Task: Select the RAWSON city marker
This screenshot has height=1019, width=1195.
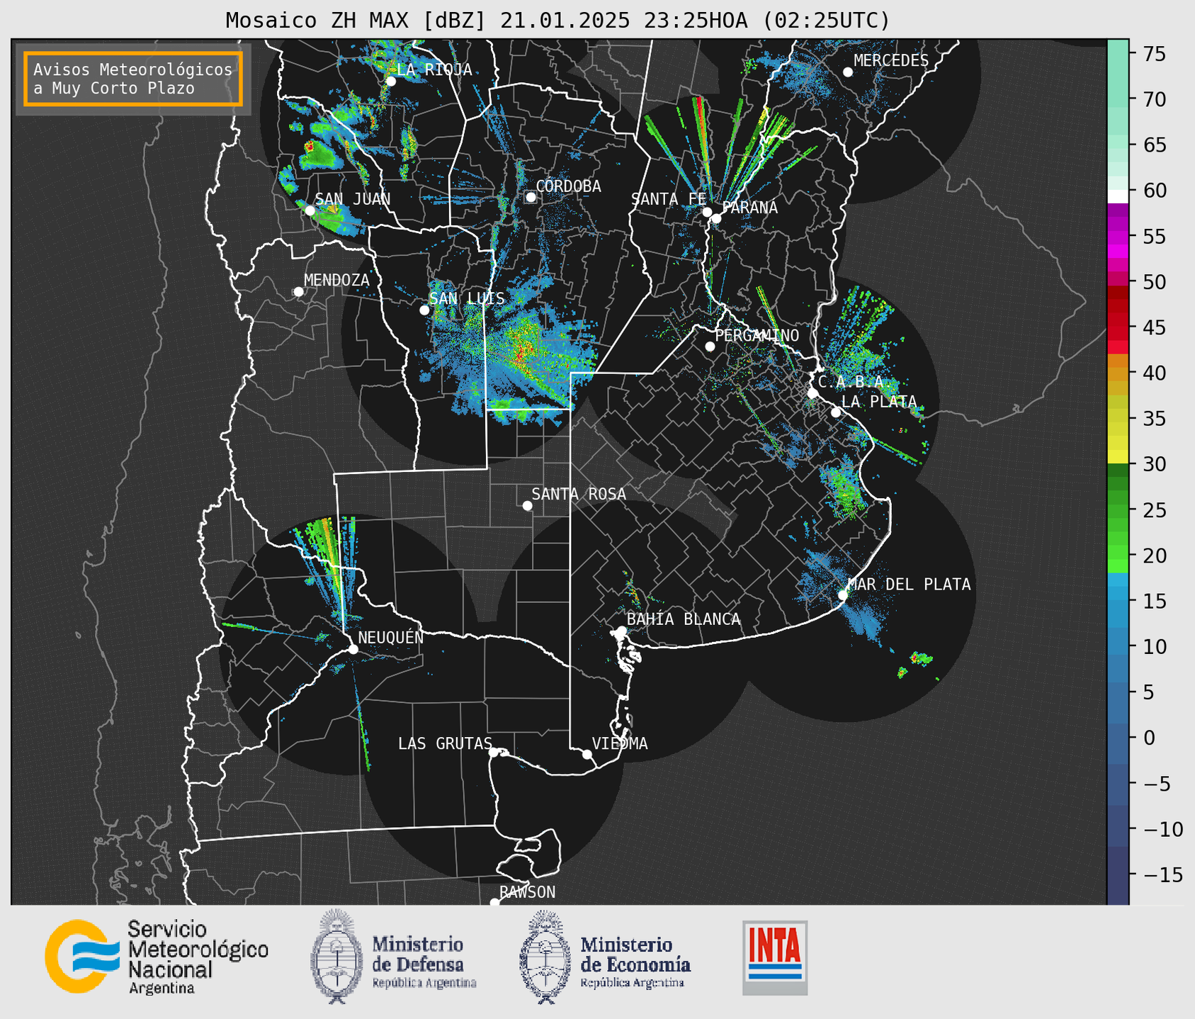Action: pos(494,903)
